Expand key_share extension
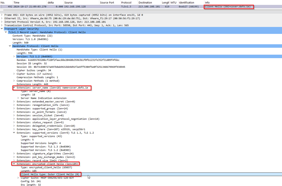The width and height of the screenshot is (282, 186). pyautogui.click(x=14, y=129)
